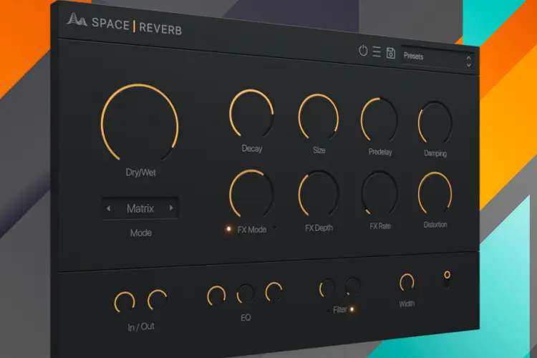
Task: Open the three-line menu icon
Action: pyautogui.click(x=377, y=52)
